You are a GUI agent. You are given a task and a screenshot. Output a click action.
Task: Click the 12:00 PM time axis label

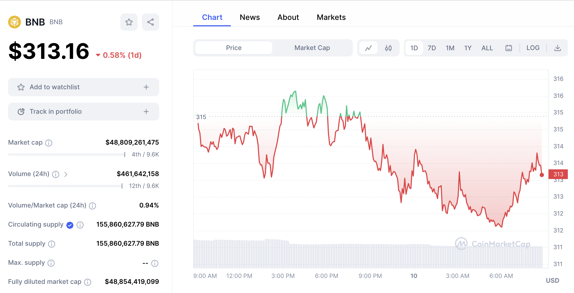pos(239,276)
